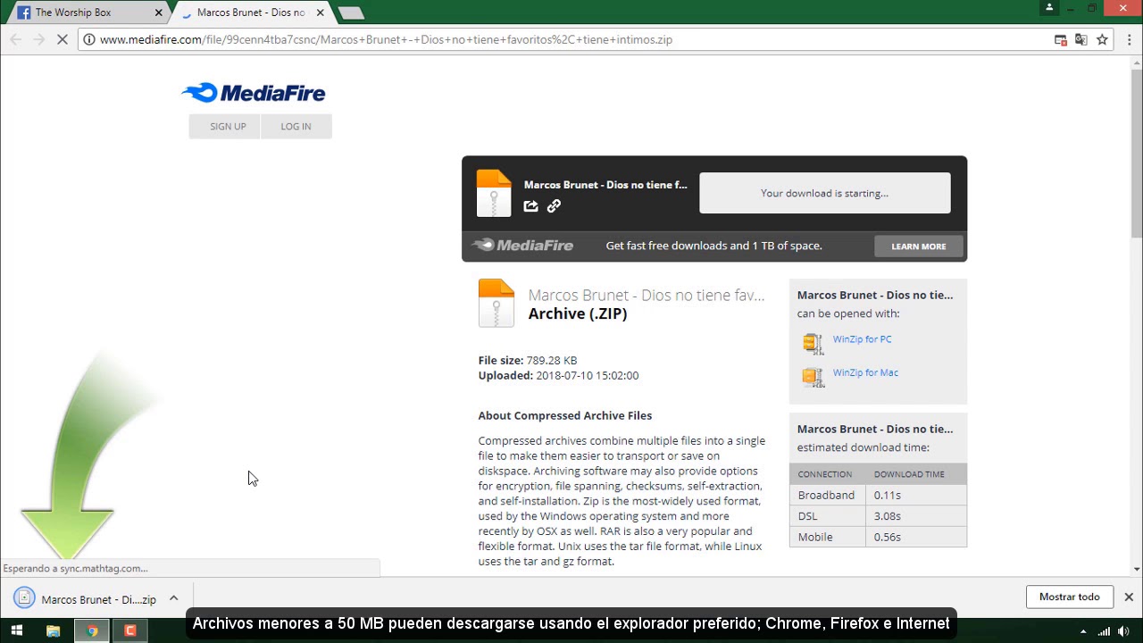Viewport: 1143px width, 643px height.
Task: Click the WinZip for PC link
Action: pyautogui.click(x=862, y=339)
